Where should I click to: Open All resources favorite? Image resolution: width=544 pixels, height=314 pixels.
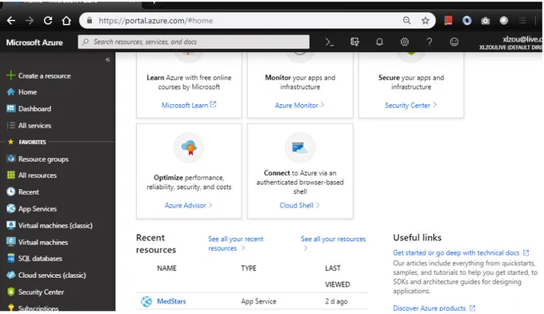click(x=38, y=175)
